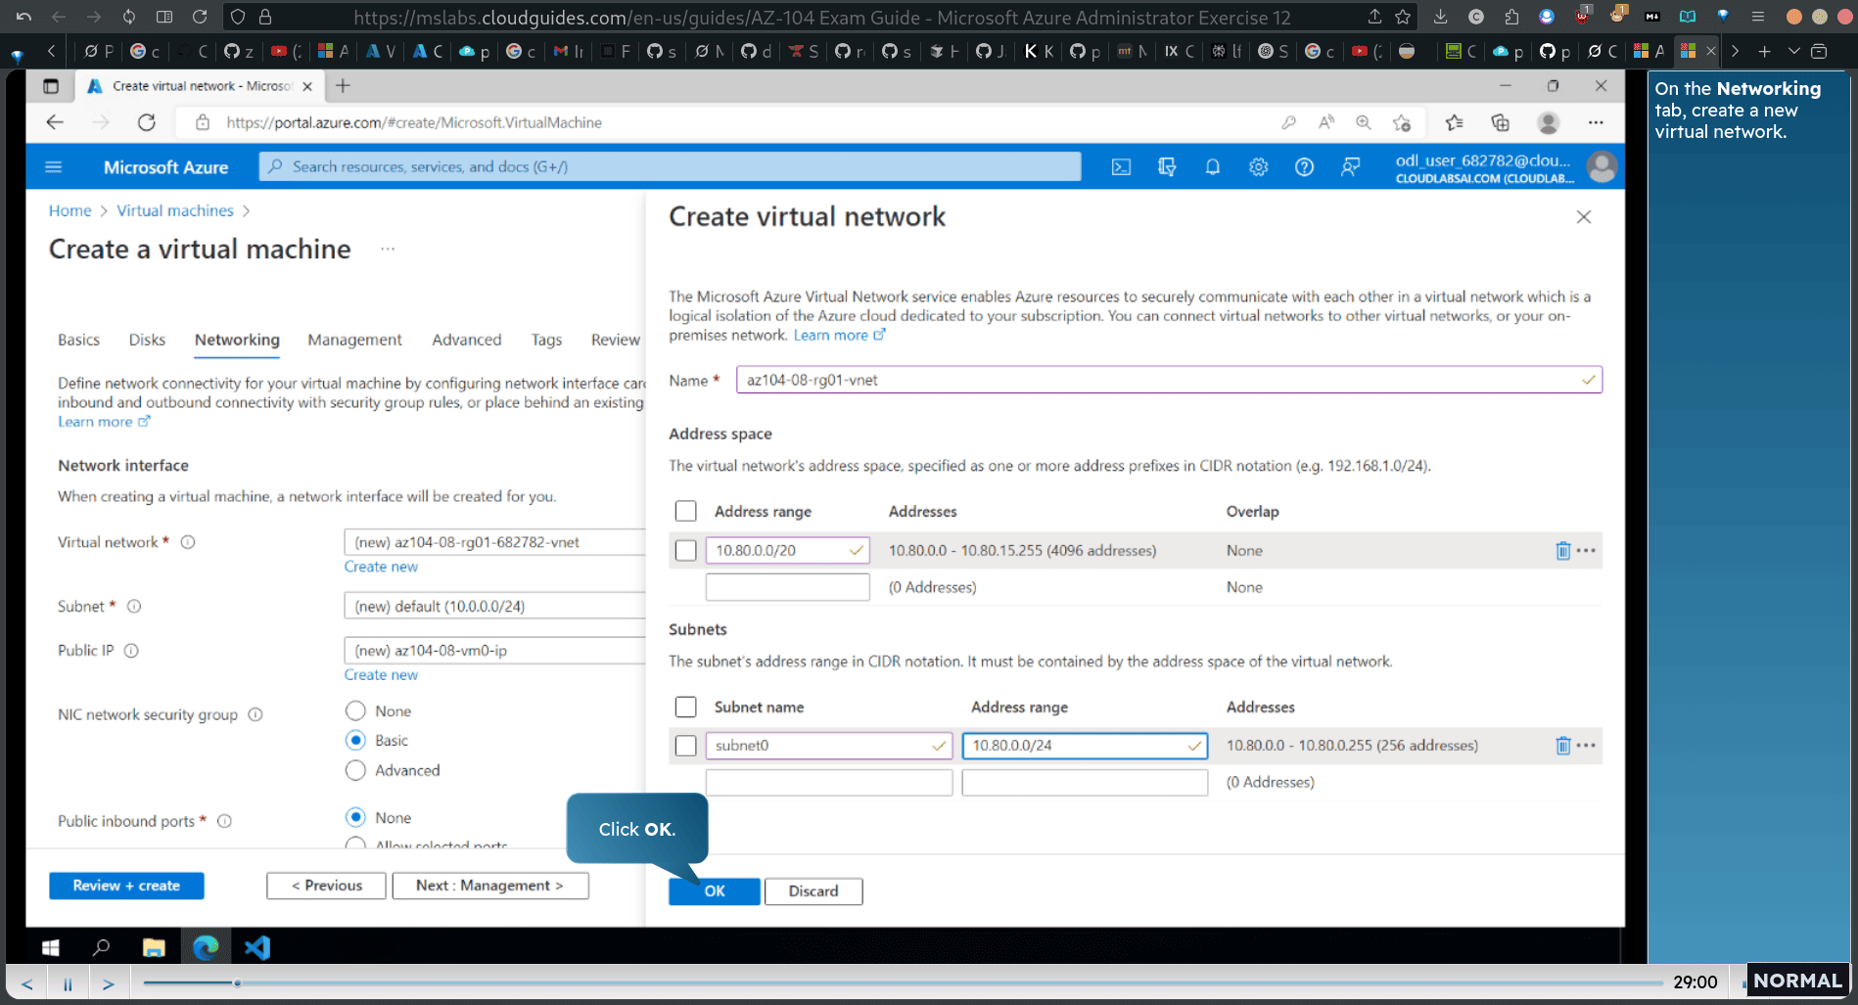Navigate to Virtual machines breadcrumb

(175, 211)
